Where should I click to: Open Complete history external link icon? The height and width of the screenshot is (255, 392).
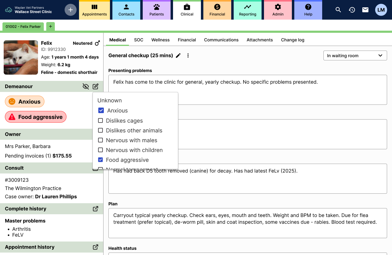coord(96,209)
